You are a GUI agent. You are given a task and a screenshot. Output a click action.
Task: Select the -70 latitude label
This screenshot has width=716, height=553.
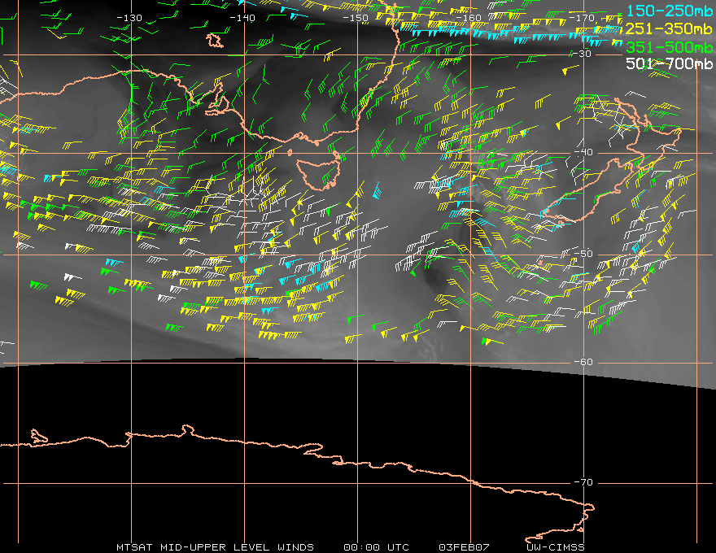583,483
